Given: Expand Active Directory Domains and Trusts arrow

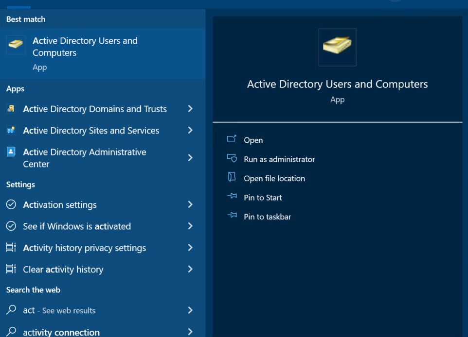Looking at the screenshot, I should click(190, 109).
